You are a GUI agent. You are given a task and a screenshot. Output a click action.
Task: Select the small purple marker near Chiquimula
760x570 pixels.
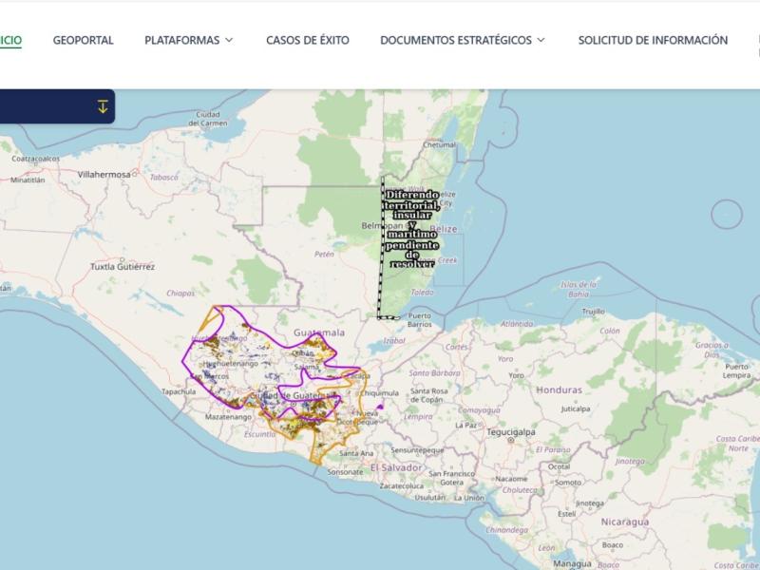click(380, 407)
